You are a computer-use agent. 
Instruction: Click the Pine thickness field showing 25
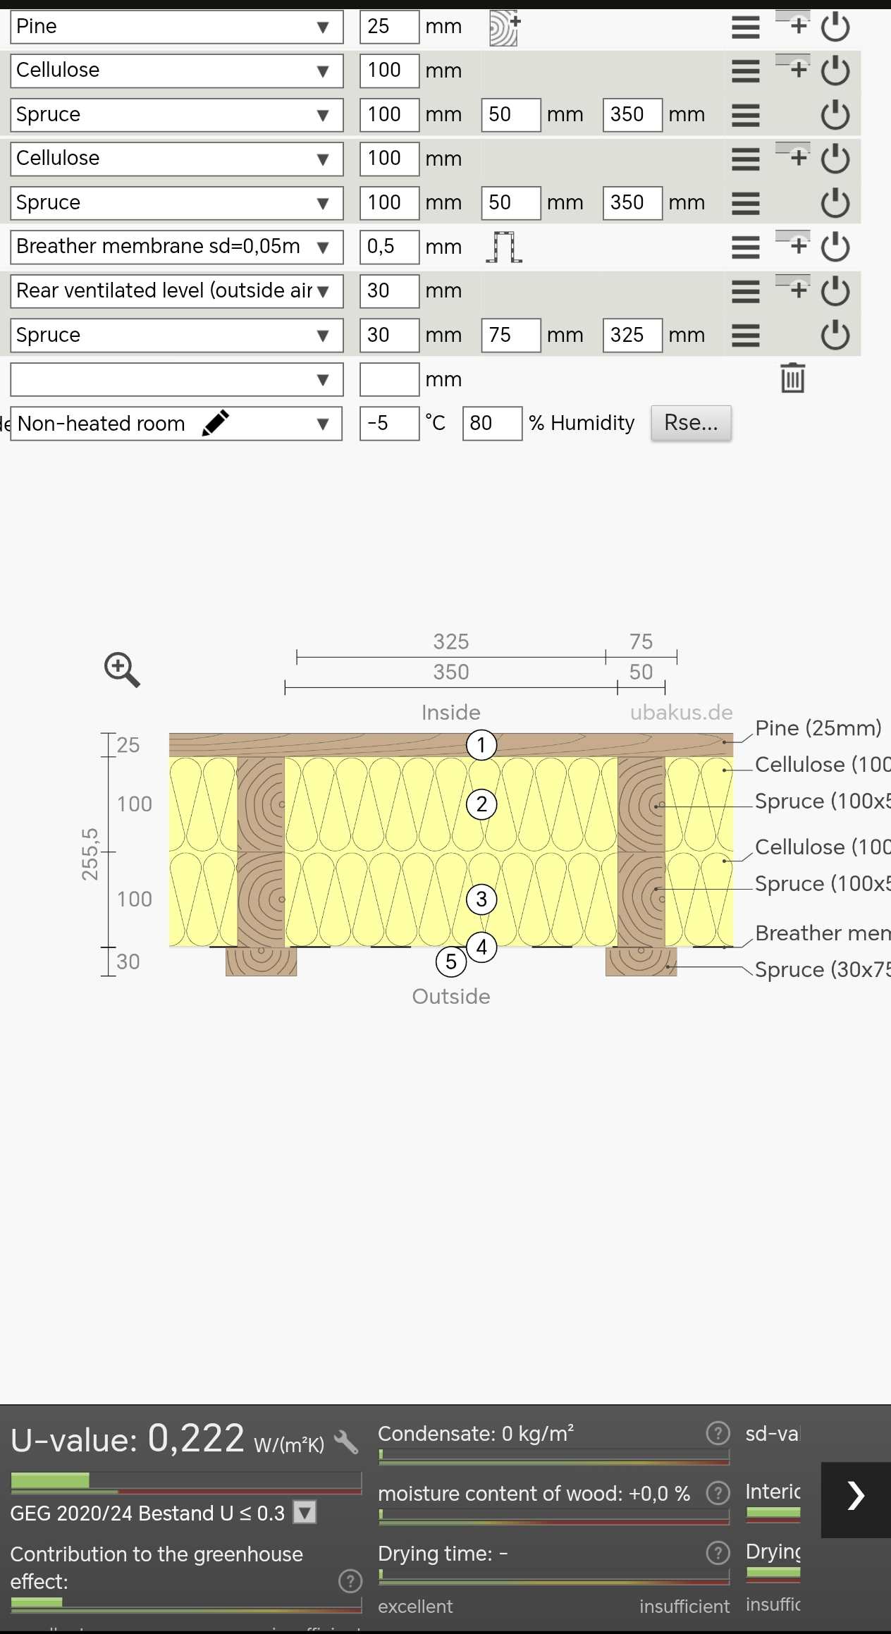click(x=389, y=27)
